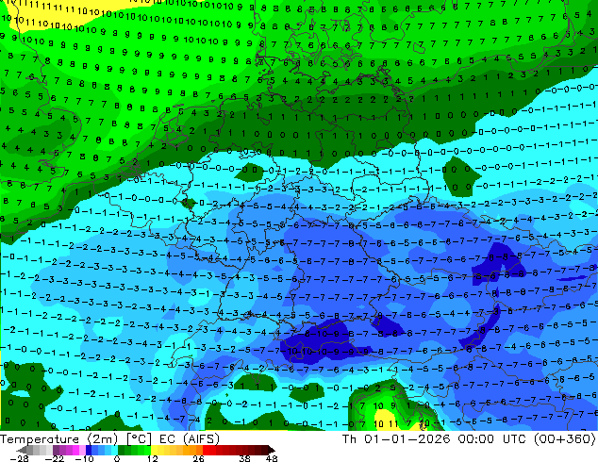This screenshot has height=462, width=598.
Task: Pick the dark purple swatch at -22
Action: click(56, 450)
